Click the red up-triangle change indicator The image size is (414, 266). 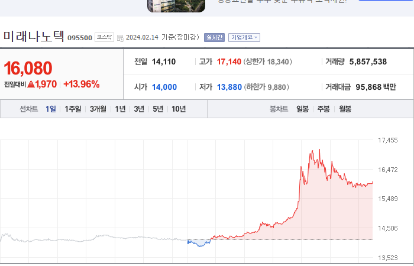(x=31, y=84)
